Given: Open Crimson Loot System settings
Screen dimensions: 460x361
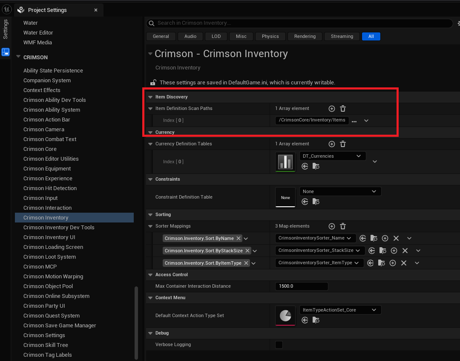Looking at the screenshot, I should (x=49, y=257).
